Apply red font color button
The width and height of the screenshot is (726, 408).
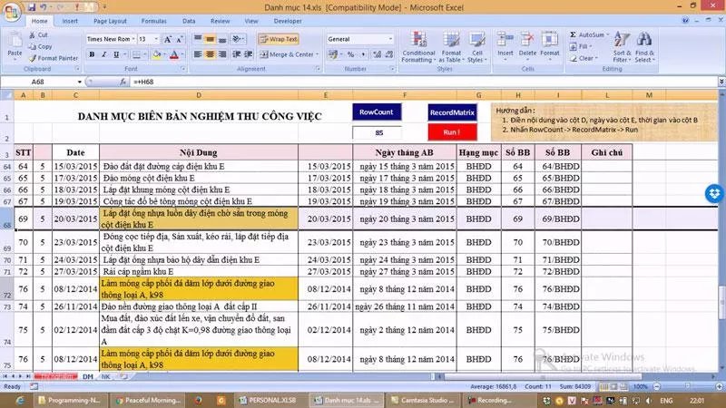coord(174,54)
